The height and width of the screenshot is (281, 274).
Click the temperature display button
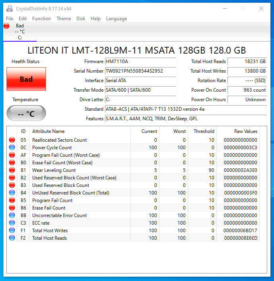tap(26, 114)
